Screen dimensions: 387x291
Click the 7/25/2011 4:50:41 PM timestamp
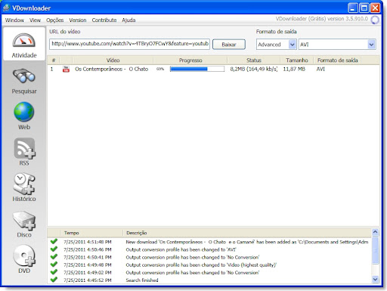(88, 257)
